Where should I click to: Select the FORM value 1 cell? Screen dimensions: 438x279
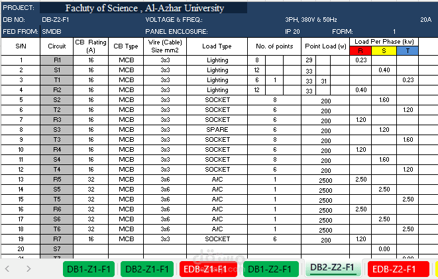(394, 32)
